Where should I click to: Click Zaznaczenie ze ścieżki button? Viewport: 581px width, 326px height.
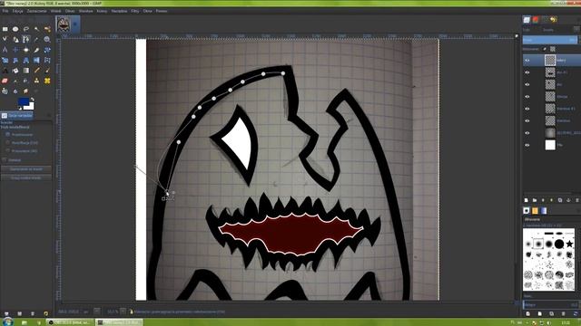(x=26, y=169)
